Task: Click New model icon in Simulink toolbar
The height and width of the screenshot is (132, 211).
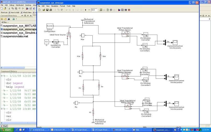Action: click(40, 10)
